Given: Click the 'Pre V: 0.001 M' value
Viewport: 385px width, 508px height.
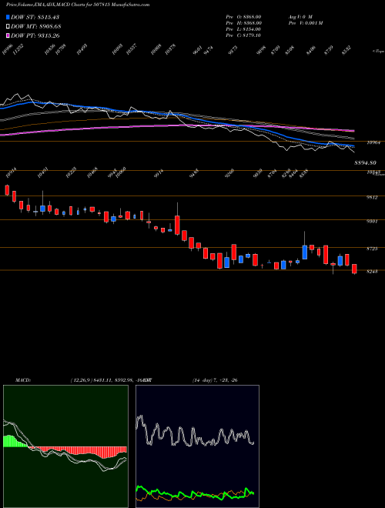Looking at the screenshot, I should tap(305, 23).
